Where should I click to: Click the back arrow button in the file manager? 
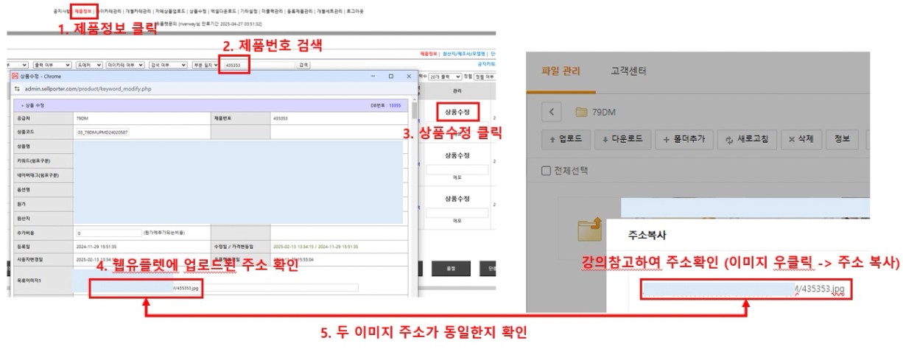click(x=553, y=113)
